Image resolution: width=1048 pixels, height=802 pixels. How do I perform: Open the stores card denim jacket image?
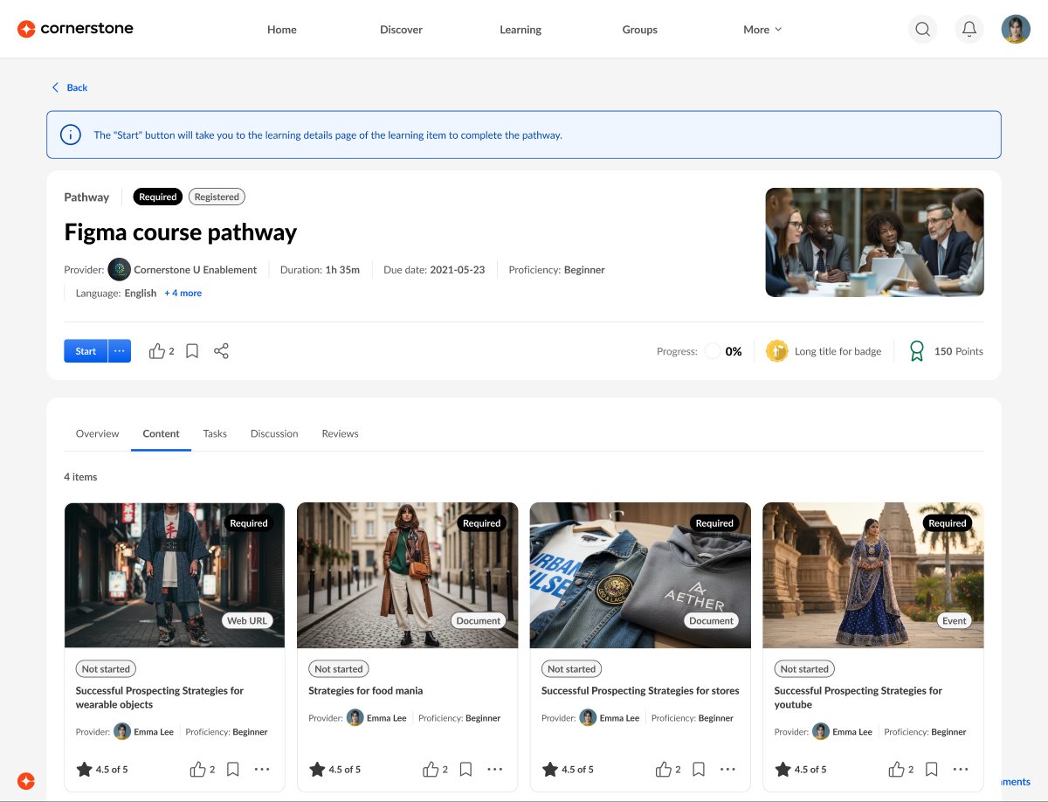coord(640,575)
